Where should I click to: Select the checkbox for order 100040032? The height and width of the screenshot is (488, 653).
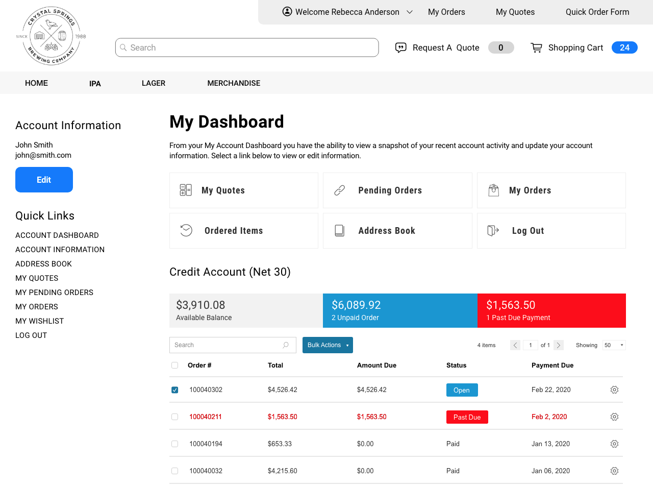pyautogui.click(x=175, y=471)
